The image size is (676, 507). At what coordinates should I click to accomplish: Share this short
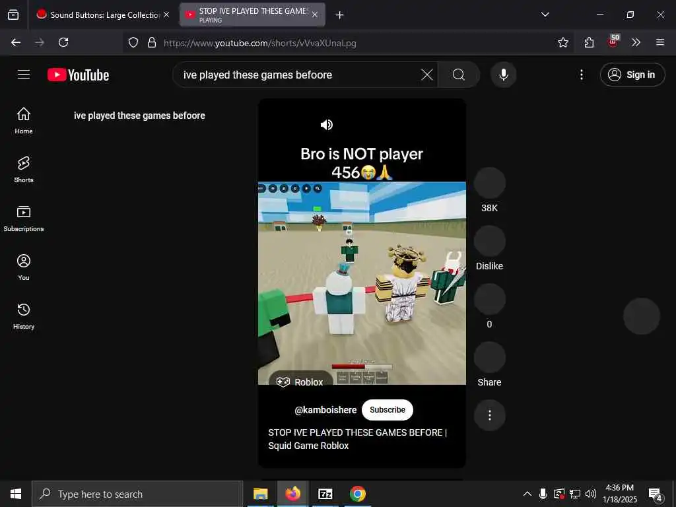coord(489,357)
